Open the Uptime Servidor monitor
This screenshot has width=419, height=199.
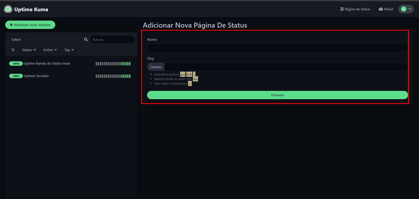pyautogui.click(x=36, y=76)
